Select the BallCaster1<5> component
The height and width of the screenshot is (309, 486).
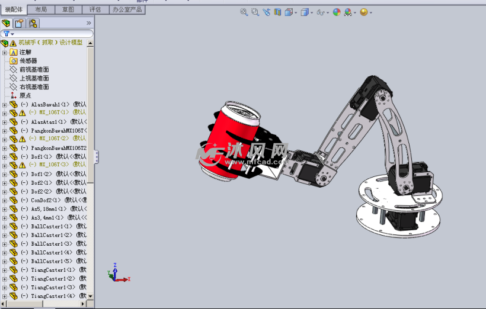(x=53, y=261)
